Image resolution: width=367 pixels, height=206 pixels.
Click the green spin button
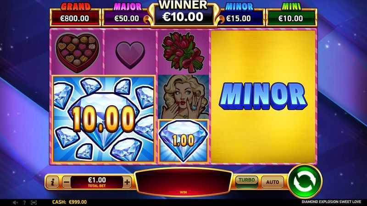(305, 181)
